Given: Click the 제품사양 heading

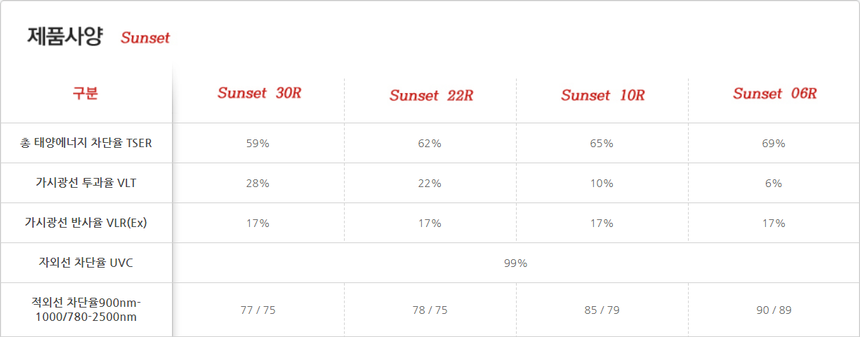Looking at the screenshot, I should tap(65, 36).
